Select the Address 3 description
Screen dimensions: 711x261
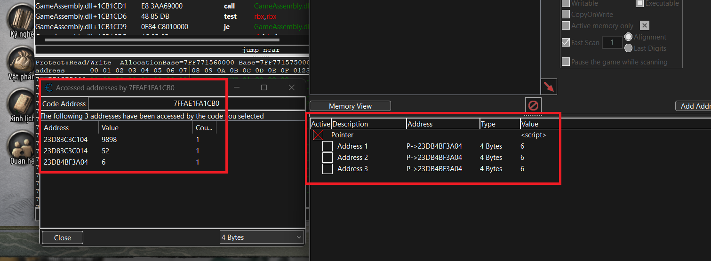[352, 169]
